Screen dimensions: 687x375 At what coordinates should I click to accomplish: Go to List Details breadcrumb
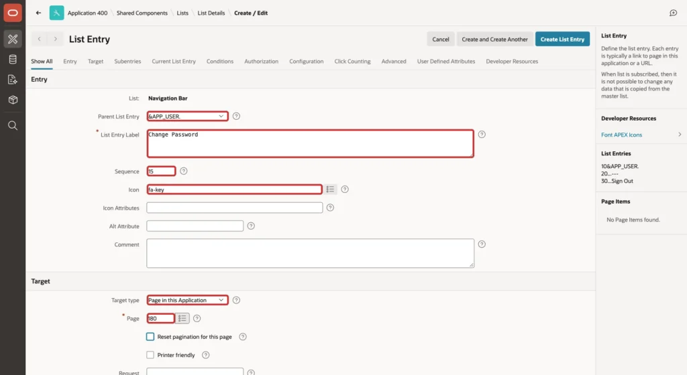point(211,13)
